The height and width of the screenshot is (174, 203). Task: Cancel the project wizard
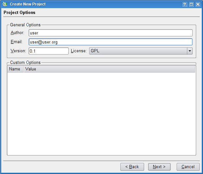188,167
